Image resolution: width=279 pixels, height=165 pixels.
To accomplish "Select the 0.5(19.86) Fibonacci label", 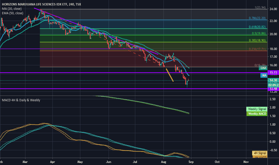I will (x=259, y=33).
